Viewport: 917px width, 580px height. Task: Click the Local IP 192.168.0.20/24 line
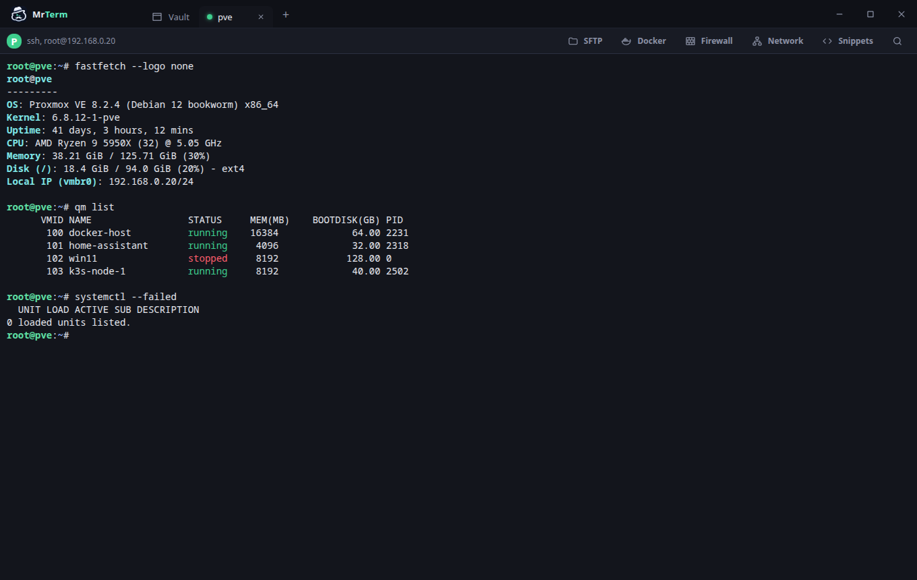[100, 181]
